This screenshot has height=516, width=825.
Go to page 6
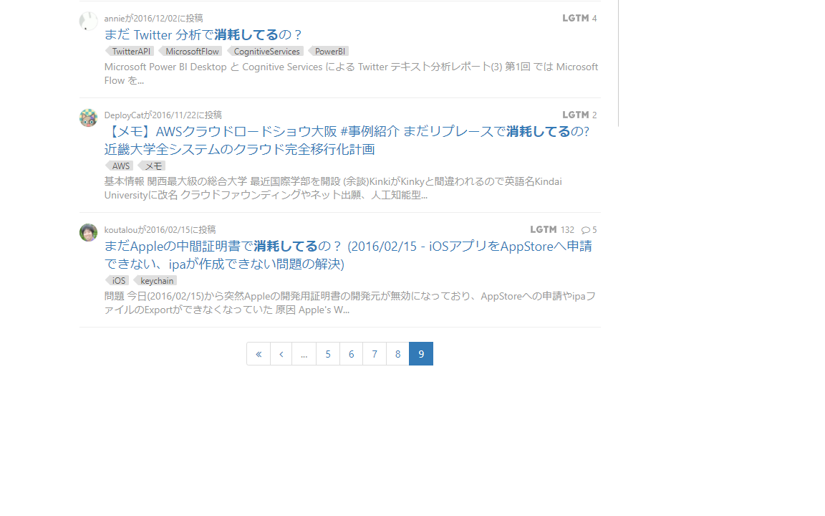[352, 354]
